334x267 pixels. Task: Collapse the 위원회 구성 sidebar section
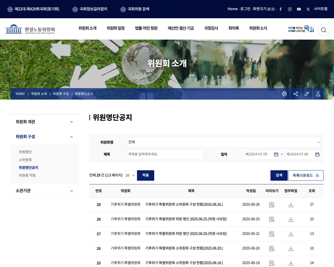tap(45, 137)
